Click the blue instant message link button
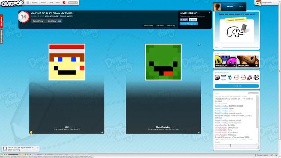 pyautogui.click(x=189, y=24)
